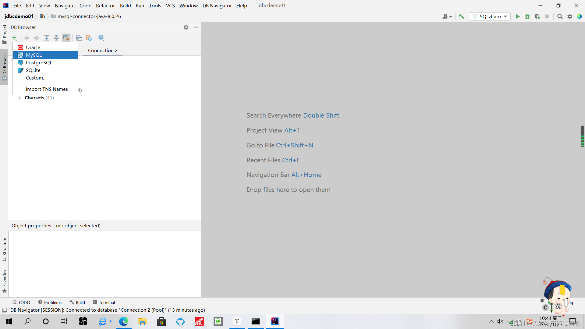
Task: Click the Import TNS Names entry
Action: (x=47, y=89)
